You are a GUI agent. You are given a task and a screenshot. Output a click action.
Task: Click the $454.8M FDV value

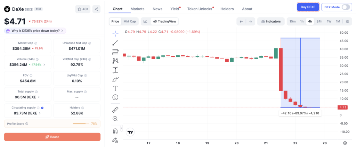pos(28,81)
